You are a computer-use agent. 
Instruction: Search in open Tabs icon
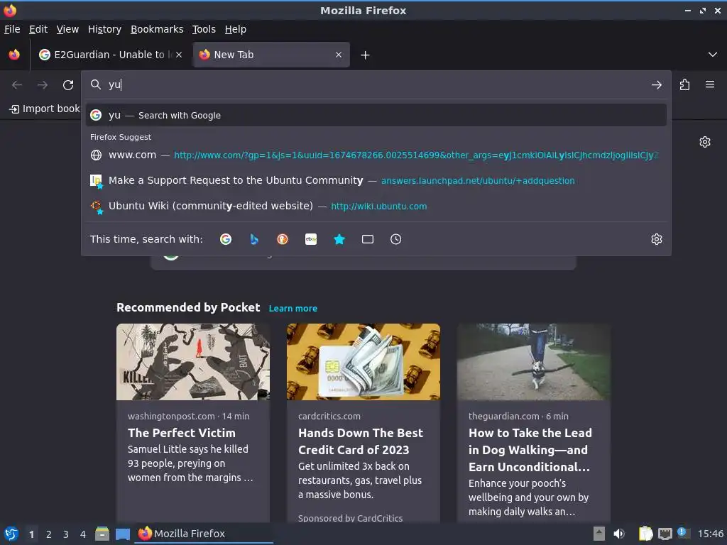click(368, 239)
